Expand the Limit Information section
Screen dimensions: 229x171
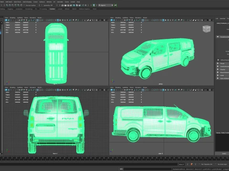point(218,66)
